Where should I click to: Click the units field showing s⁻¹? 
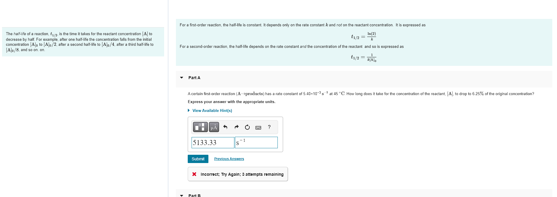point(256,142)
